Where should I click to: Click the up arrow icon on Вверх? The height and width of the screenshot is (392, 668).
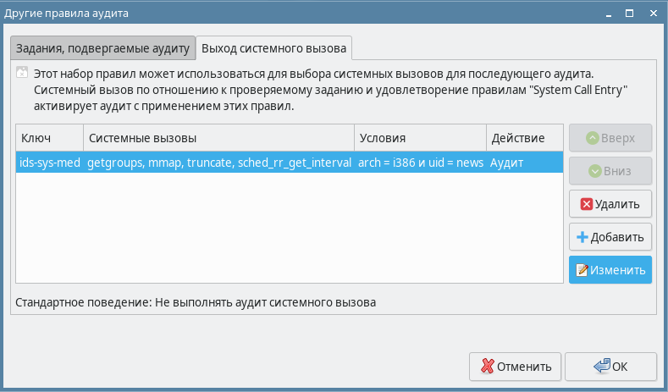point(593,137)
